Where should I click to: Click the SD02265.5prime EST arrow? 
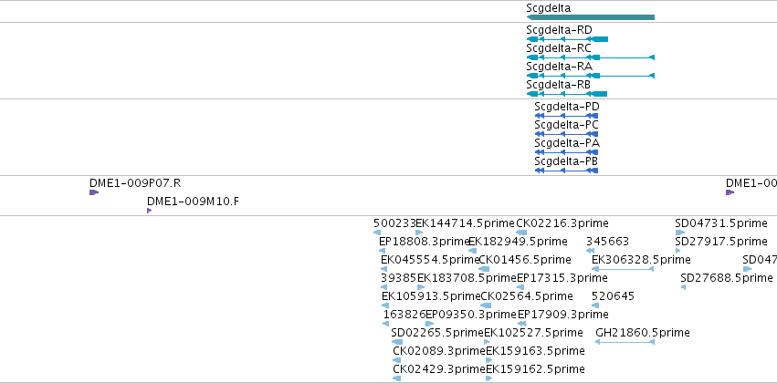pos(397,342)
